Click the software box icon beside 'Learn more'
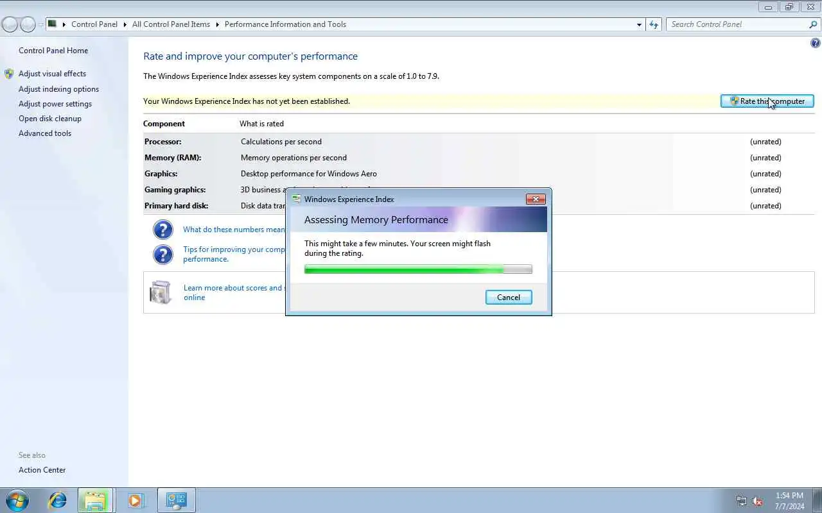822x513 pixels. pos(161,292)
